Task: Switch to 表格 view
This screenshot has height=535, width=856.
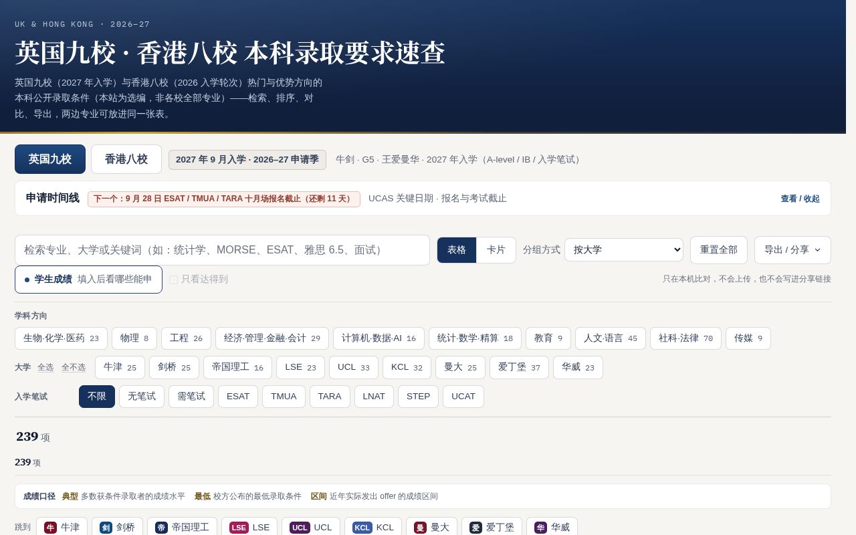Action: coord(457,250)
